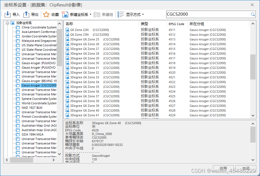Image resolution: width=260 pixels, height=176 pixels.
Task: Click the 关闭 close button
Action: coord(246,169)
